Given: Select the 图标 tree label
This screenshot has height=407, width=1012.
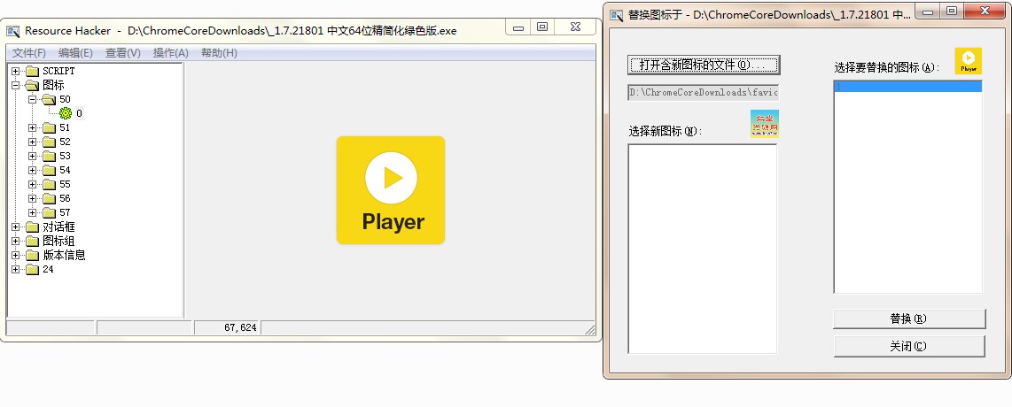Looking at the screenshot, I should [x=53, y=85].
